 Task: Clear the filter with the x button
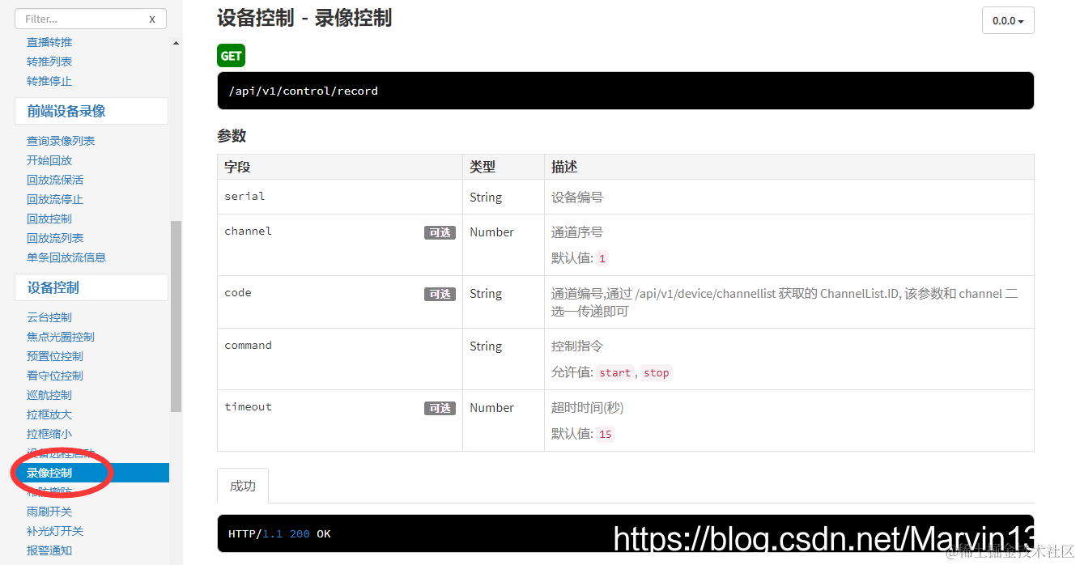[151, 19]
